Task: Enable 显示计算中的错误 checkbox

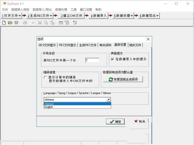Action: (x=45, y=77)
